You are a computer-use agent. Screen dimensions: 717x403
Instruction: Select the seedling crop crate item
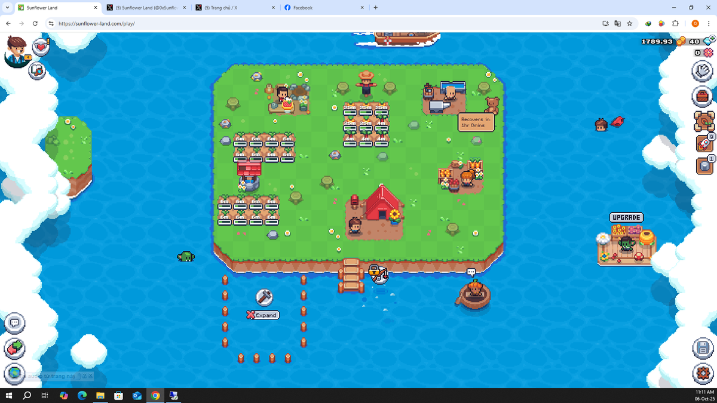(x=704, y=121)
